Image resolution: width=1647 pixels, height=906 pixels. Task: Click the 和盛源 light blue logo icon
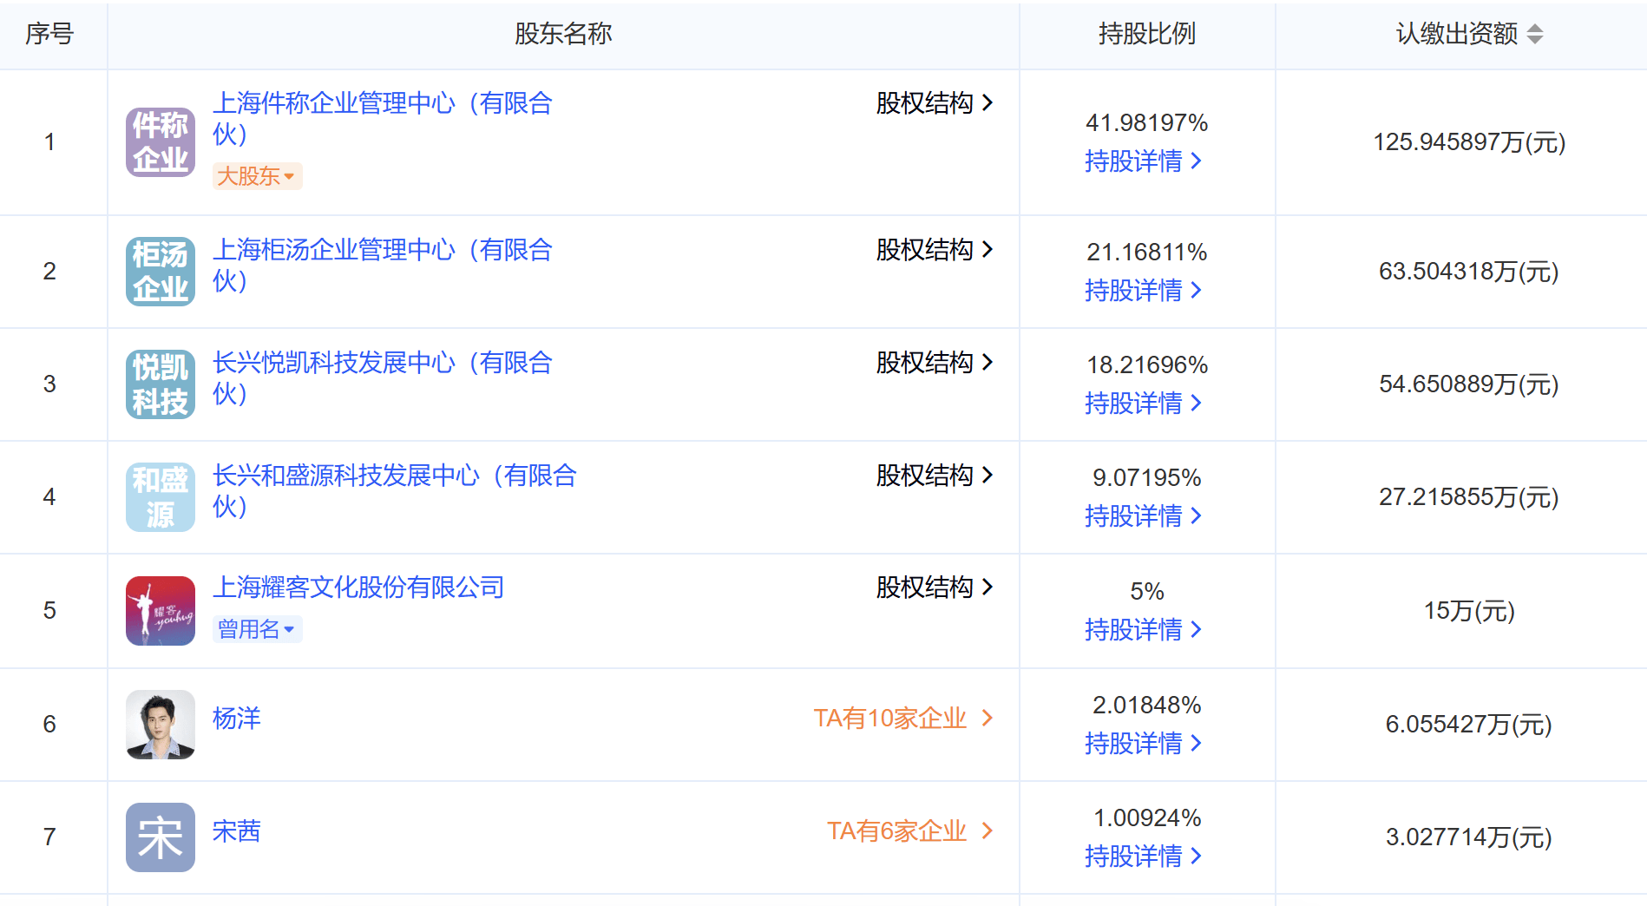(160, 497)
